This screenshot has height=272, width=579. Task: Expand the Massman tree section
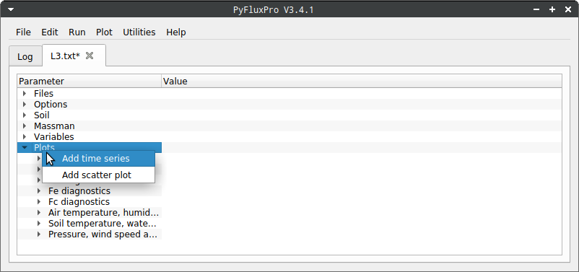[x=25, y=126]
